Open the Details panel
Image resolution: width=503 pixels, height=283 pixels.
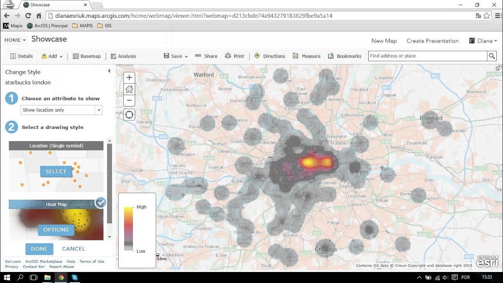click(22, 56)
